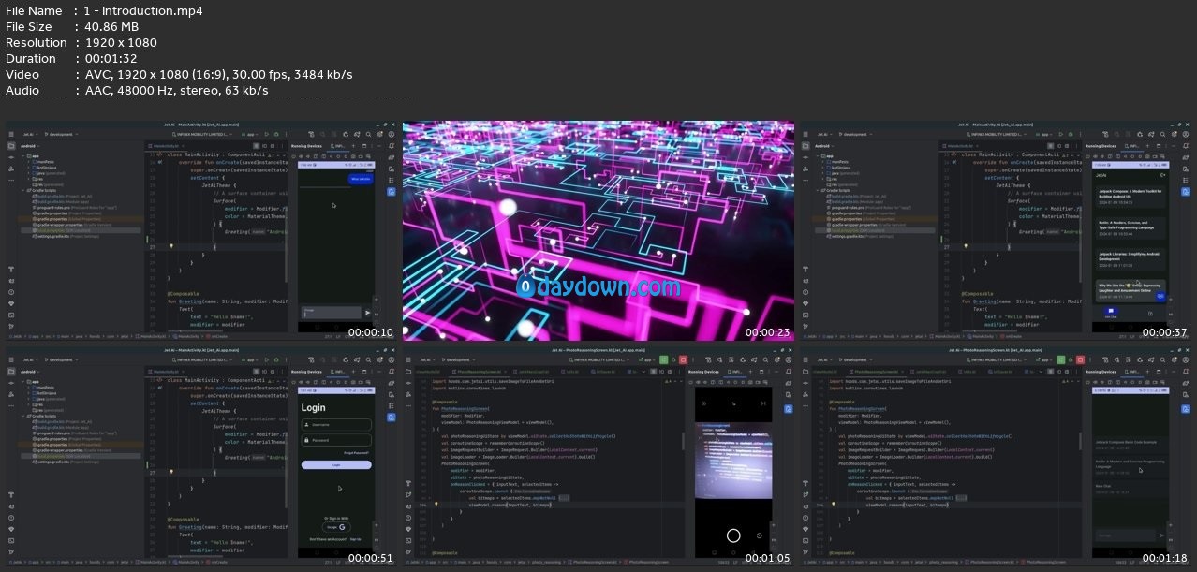Viewport: 1197px width, 572px height.
Task: Click the green Rerun button in the 00:01:05 frame
Action: (x=664, y=359)
